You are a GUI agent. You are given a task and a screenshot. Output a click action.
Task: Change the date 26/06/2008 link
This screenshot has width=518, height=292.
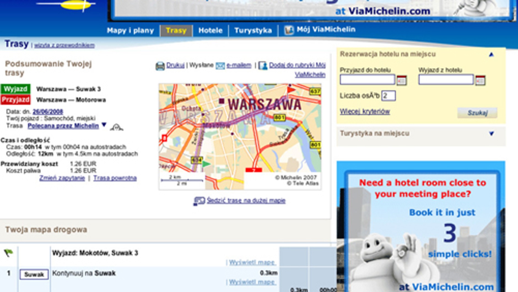tap(48, 112)
